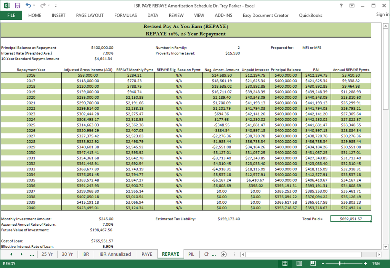Image resolution: width=390 pixels, height=268 pixels.
Task: Click the horizontal scrollbar left arrow
Action: click(243, 254)
